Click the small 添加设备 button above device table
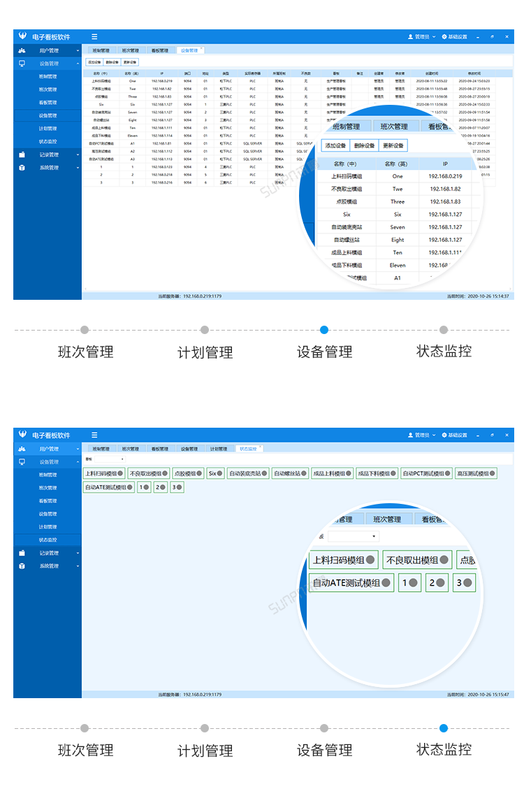The height and width of the screenshot is (796, 524). pyautogui.click(x=94, y=62)
